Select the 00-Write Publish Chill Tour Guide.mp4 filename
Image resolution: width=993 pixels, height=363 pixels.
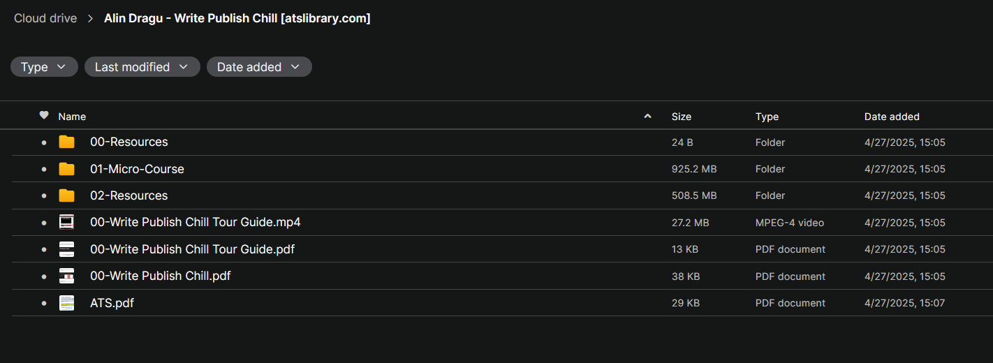click(x=196, y=222)
